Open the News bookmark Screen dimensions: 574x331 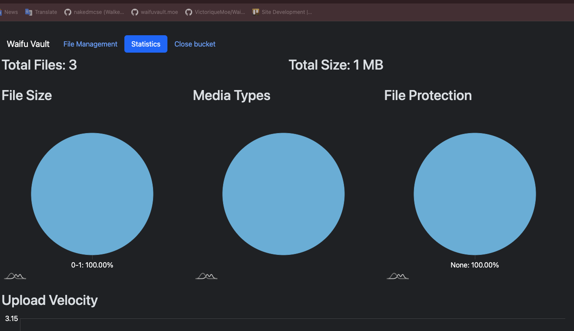click(9, 12)
